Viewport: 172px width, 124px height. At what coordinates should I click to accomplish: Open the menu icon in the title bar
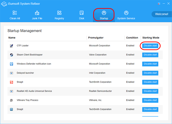click(159, 4)
